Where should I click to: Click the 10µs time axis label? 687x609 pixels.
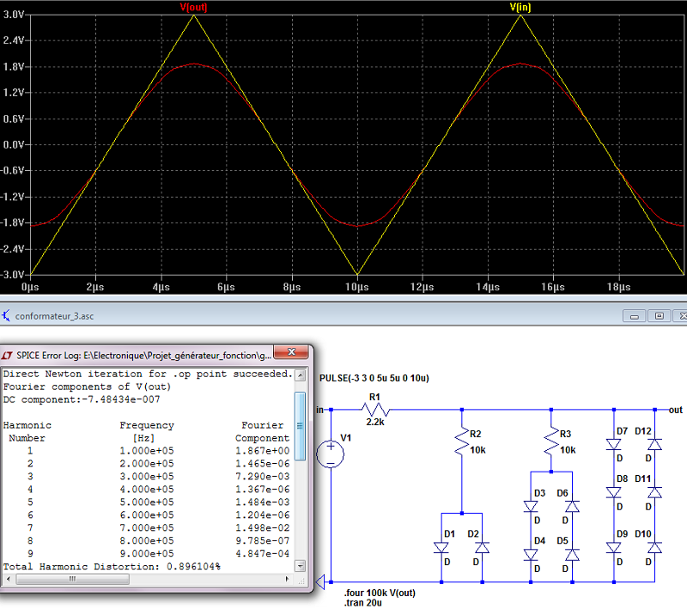[x=357, y=287]
